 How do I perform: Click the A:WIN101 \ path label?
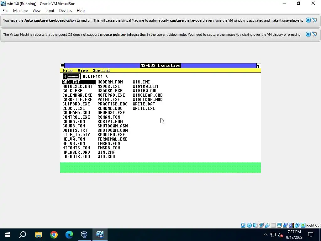coord(95,77)
